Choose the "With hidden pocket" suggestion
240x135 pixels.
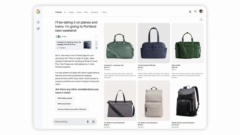pyautogui.click(x=65, y=98)
